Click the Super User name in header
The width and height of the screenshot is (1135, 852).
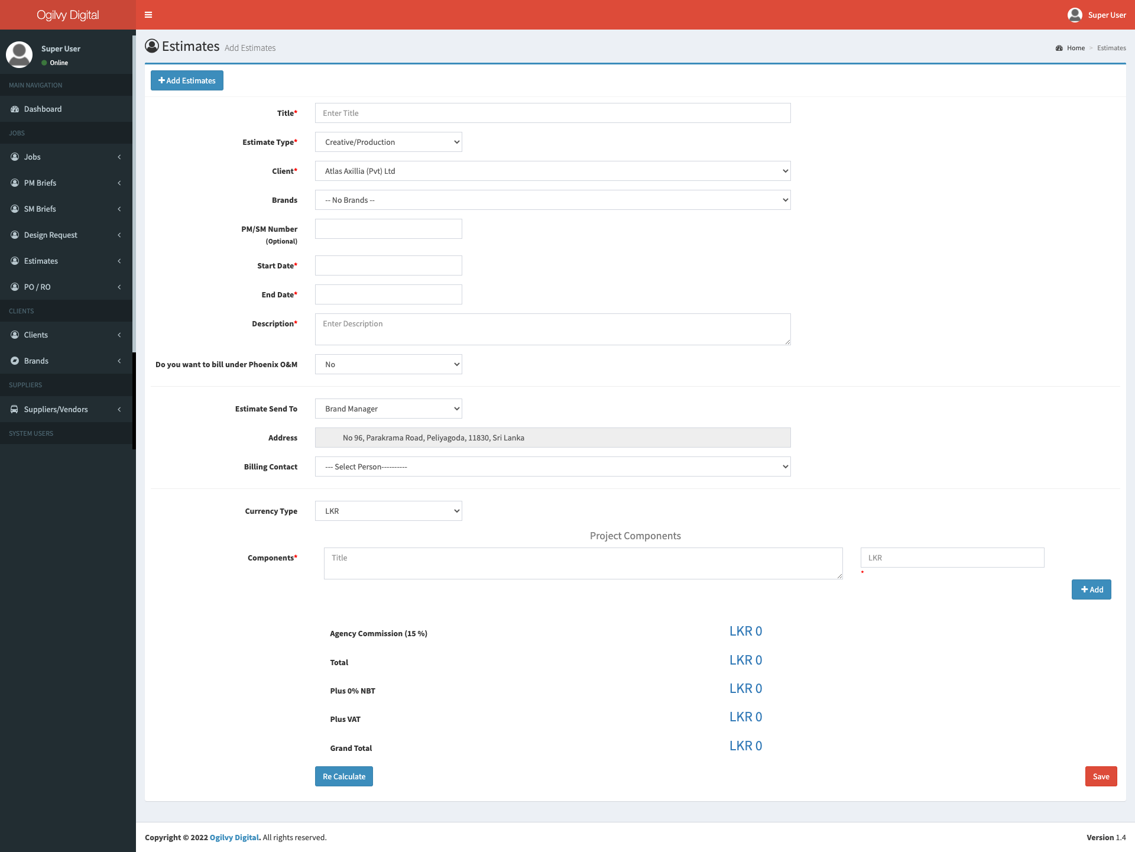(x=1107, y=15)
